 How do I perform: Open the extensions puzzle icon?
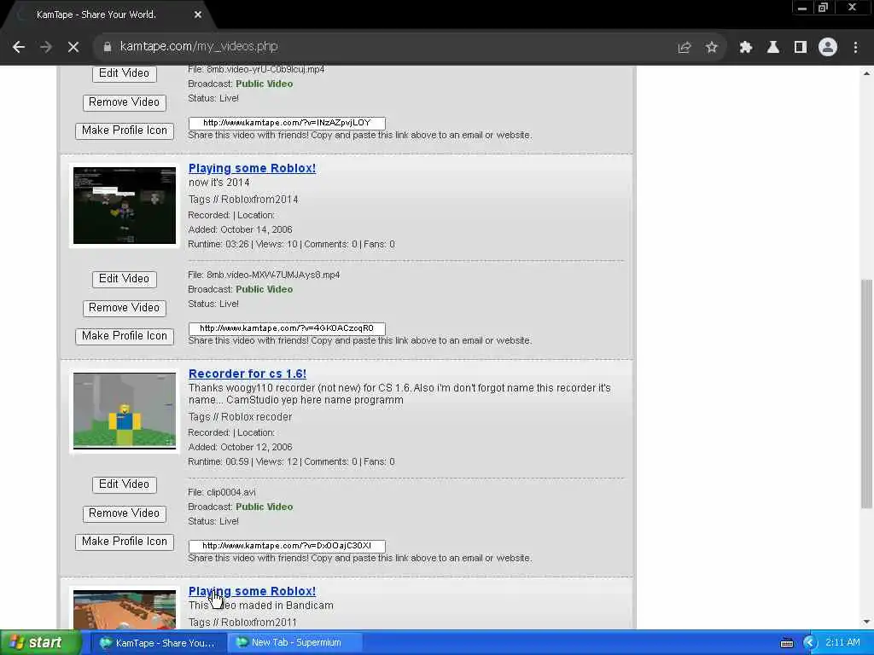click(745, 48)
